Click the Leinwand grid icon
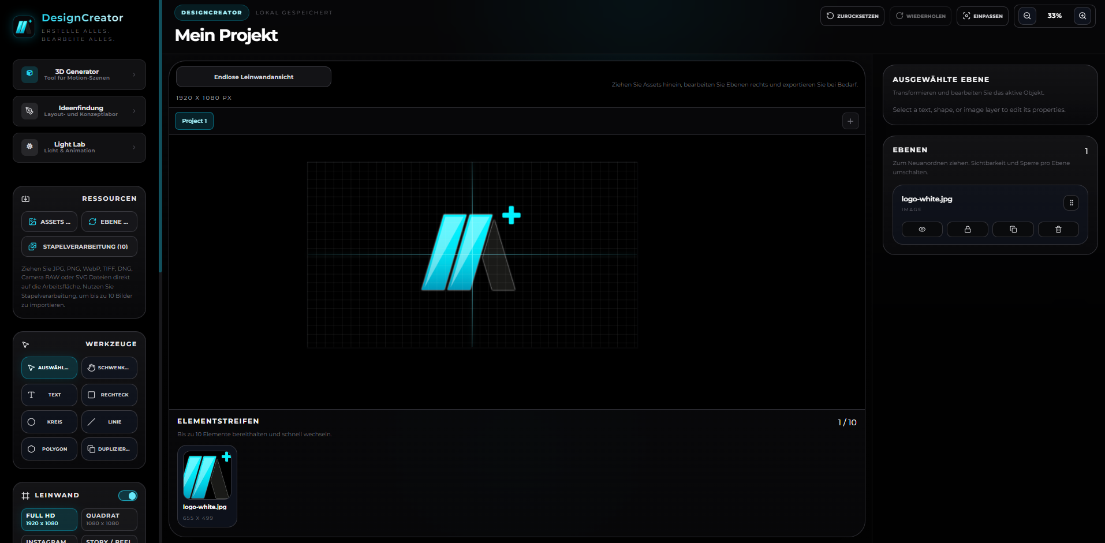Image resolution: width=1105 pixels, height=543 pixels. [25, 496]
